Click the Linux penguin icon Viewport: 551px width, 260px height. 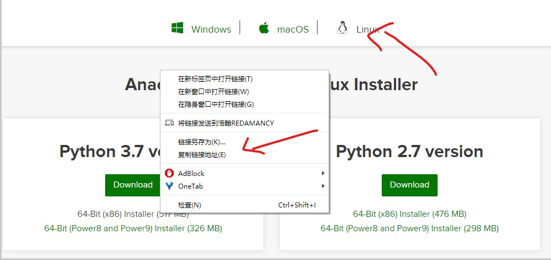[342, 28]
